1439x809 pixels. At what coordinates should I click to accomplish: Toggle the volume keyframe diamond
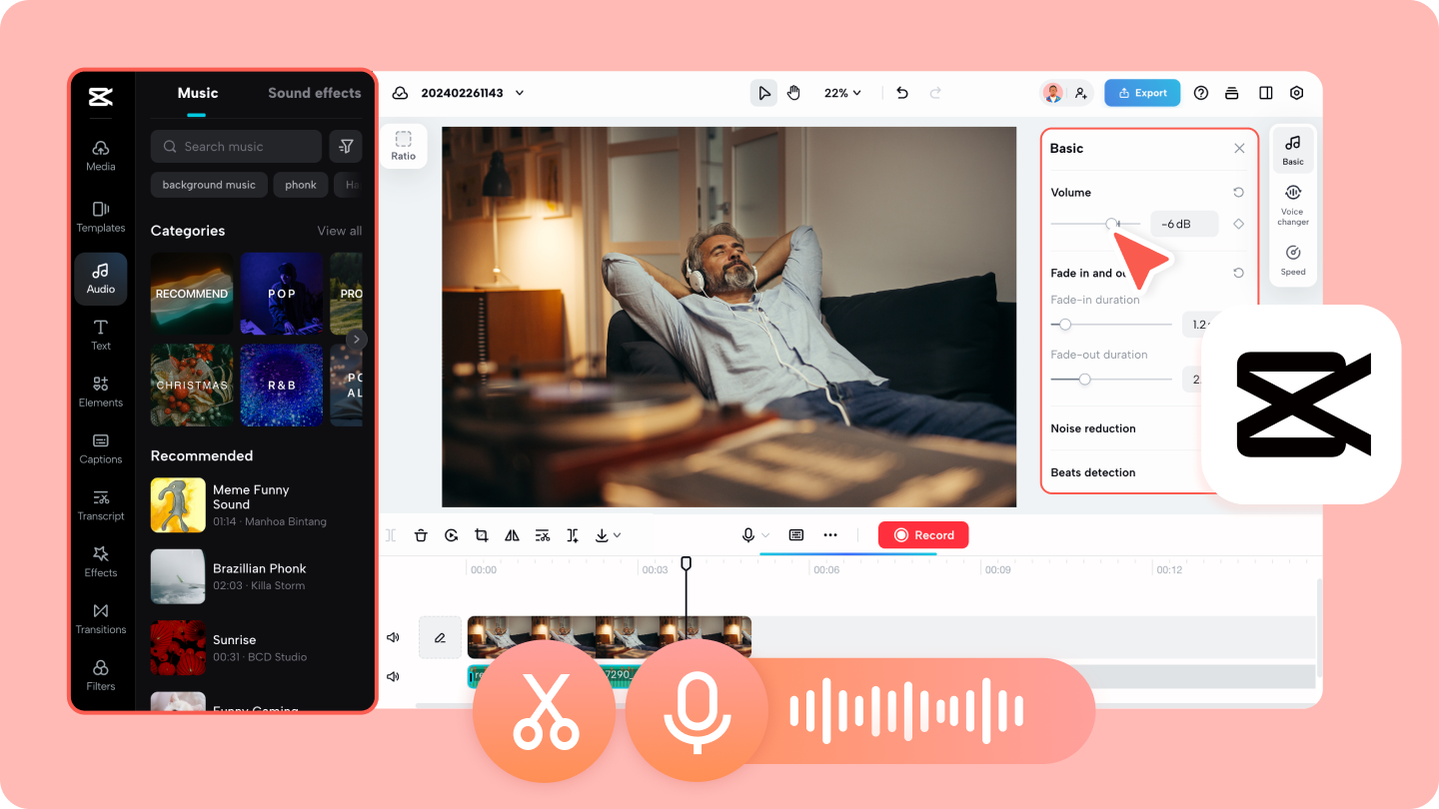pos(1239,224)
